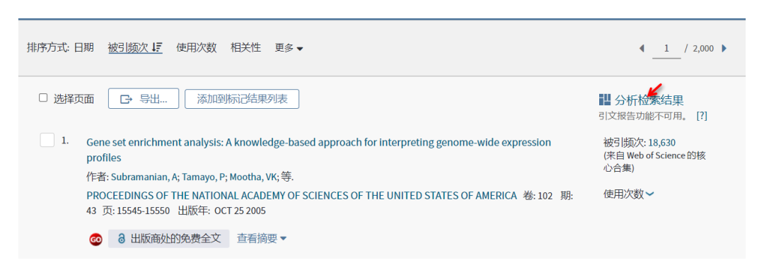Open the 18,630 citation count link

tap(661, 143)
